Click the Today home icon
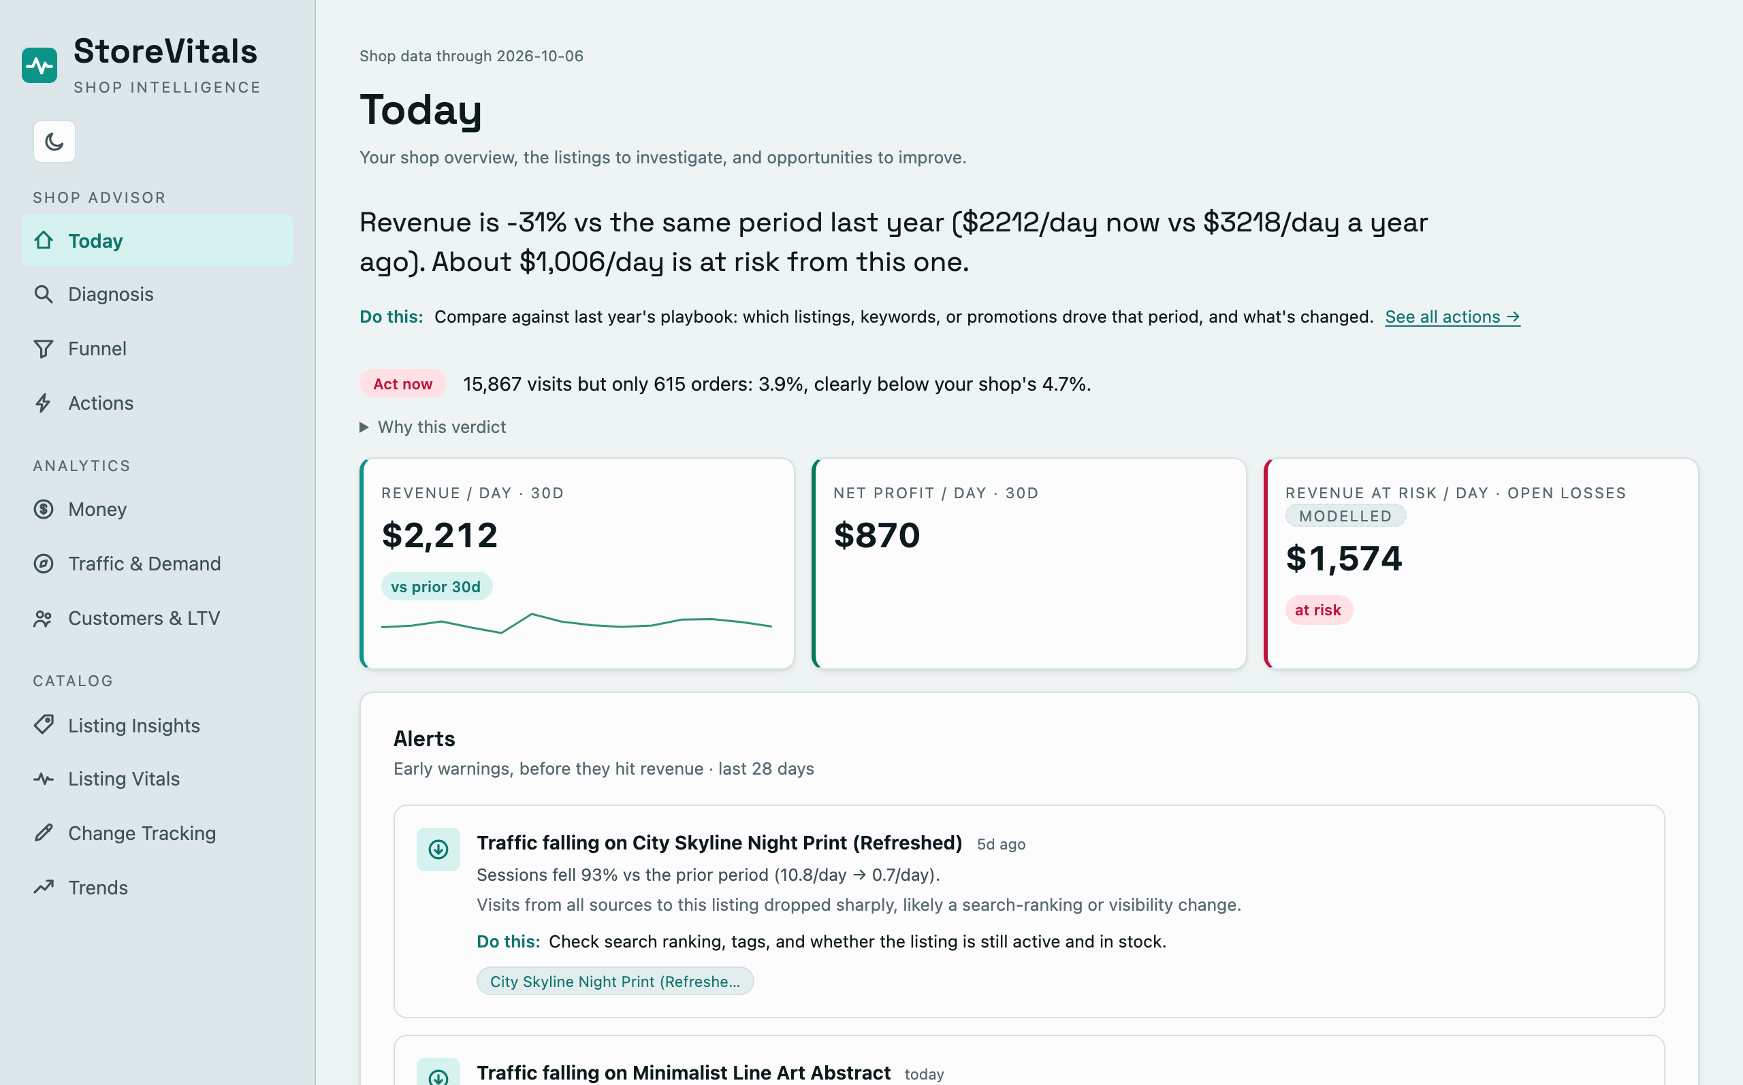This screenshot has height=1085, width=1743. point(44,240)
